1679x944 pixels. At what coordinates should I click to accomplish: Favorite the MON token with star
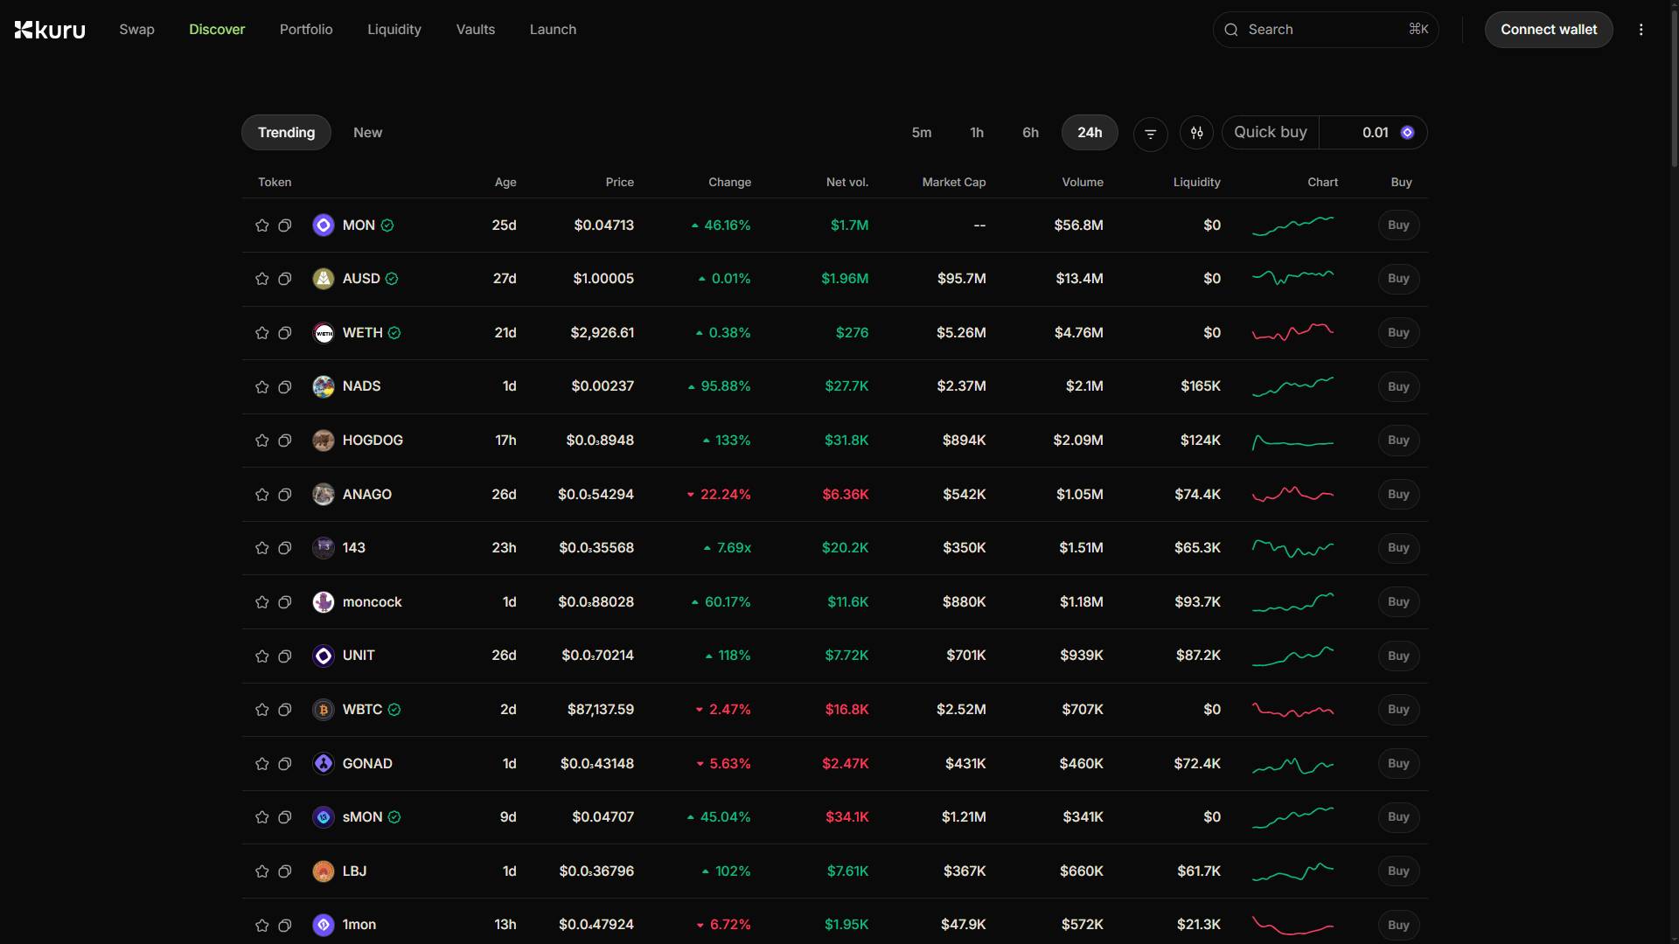pos(261,226)
